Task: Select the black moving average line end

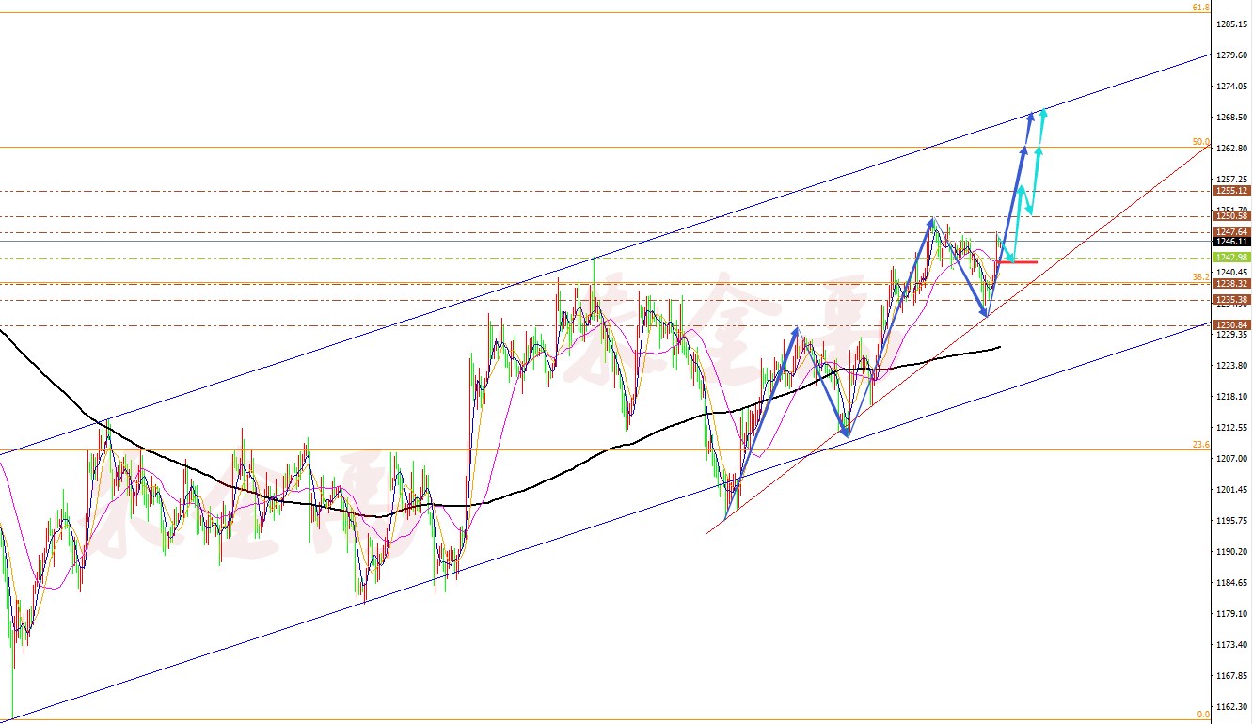Action: click(x=998, y=348)
